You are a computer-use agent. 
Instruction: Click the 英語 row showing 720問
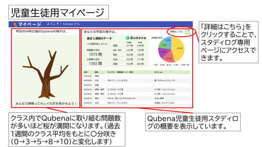pyautogui.click(x=128, y=64)
